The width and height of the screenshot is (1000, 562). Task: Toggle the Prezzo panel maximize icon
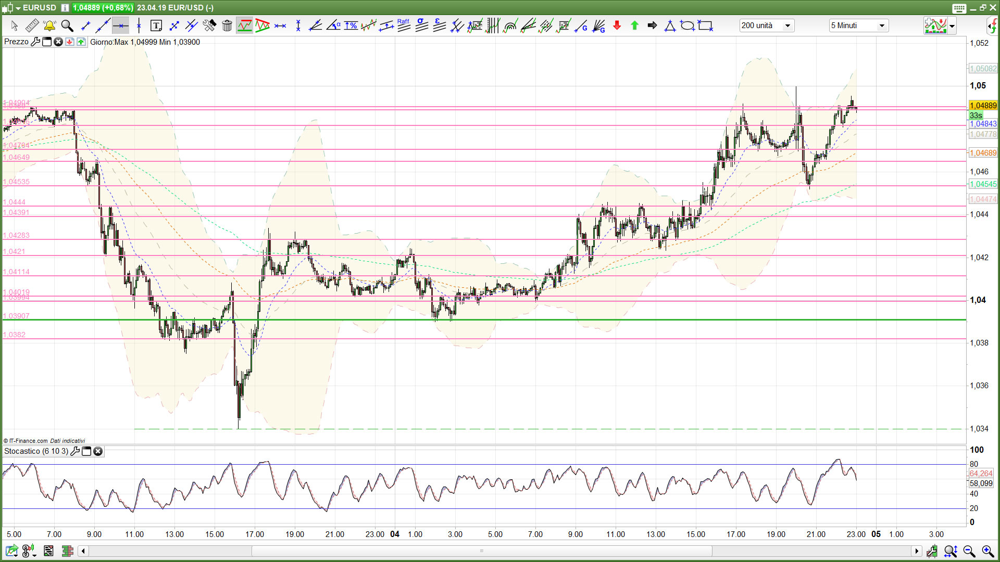click(x=47, y=42)
